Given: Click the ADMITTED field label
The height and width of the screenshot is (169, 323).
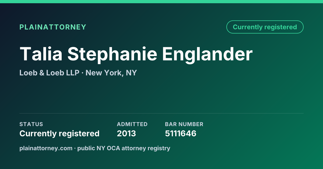Looking at the screenshot, I should coord(132,124).
